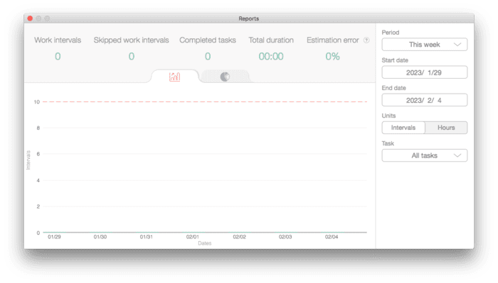This screenshot has height=283, width=498.
Task: Click the Total duration heading
Action: point(271,40)
